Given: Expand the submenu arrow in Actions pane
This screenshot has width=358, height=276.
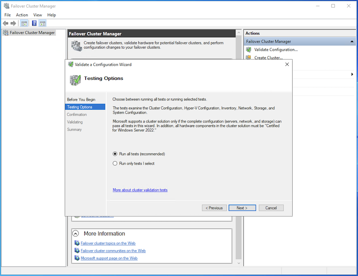Looking at the screenshot, I should coord(352,74).
